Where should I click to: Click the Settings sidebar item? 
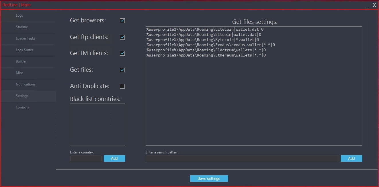coord(28,96)
